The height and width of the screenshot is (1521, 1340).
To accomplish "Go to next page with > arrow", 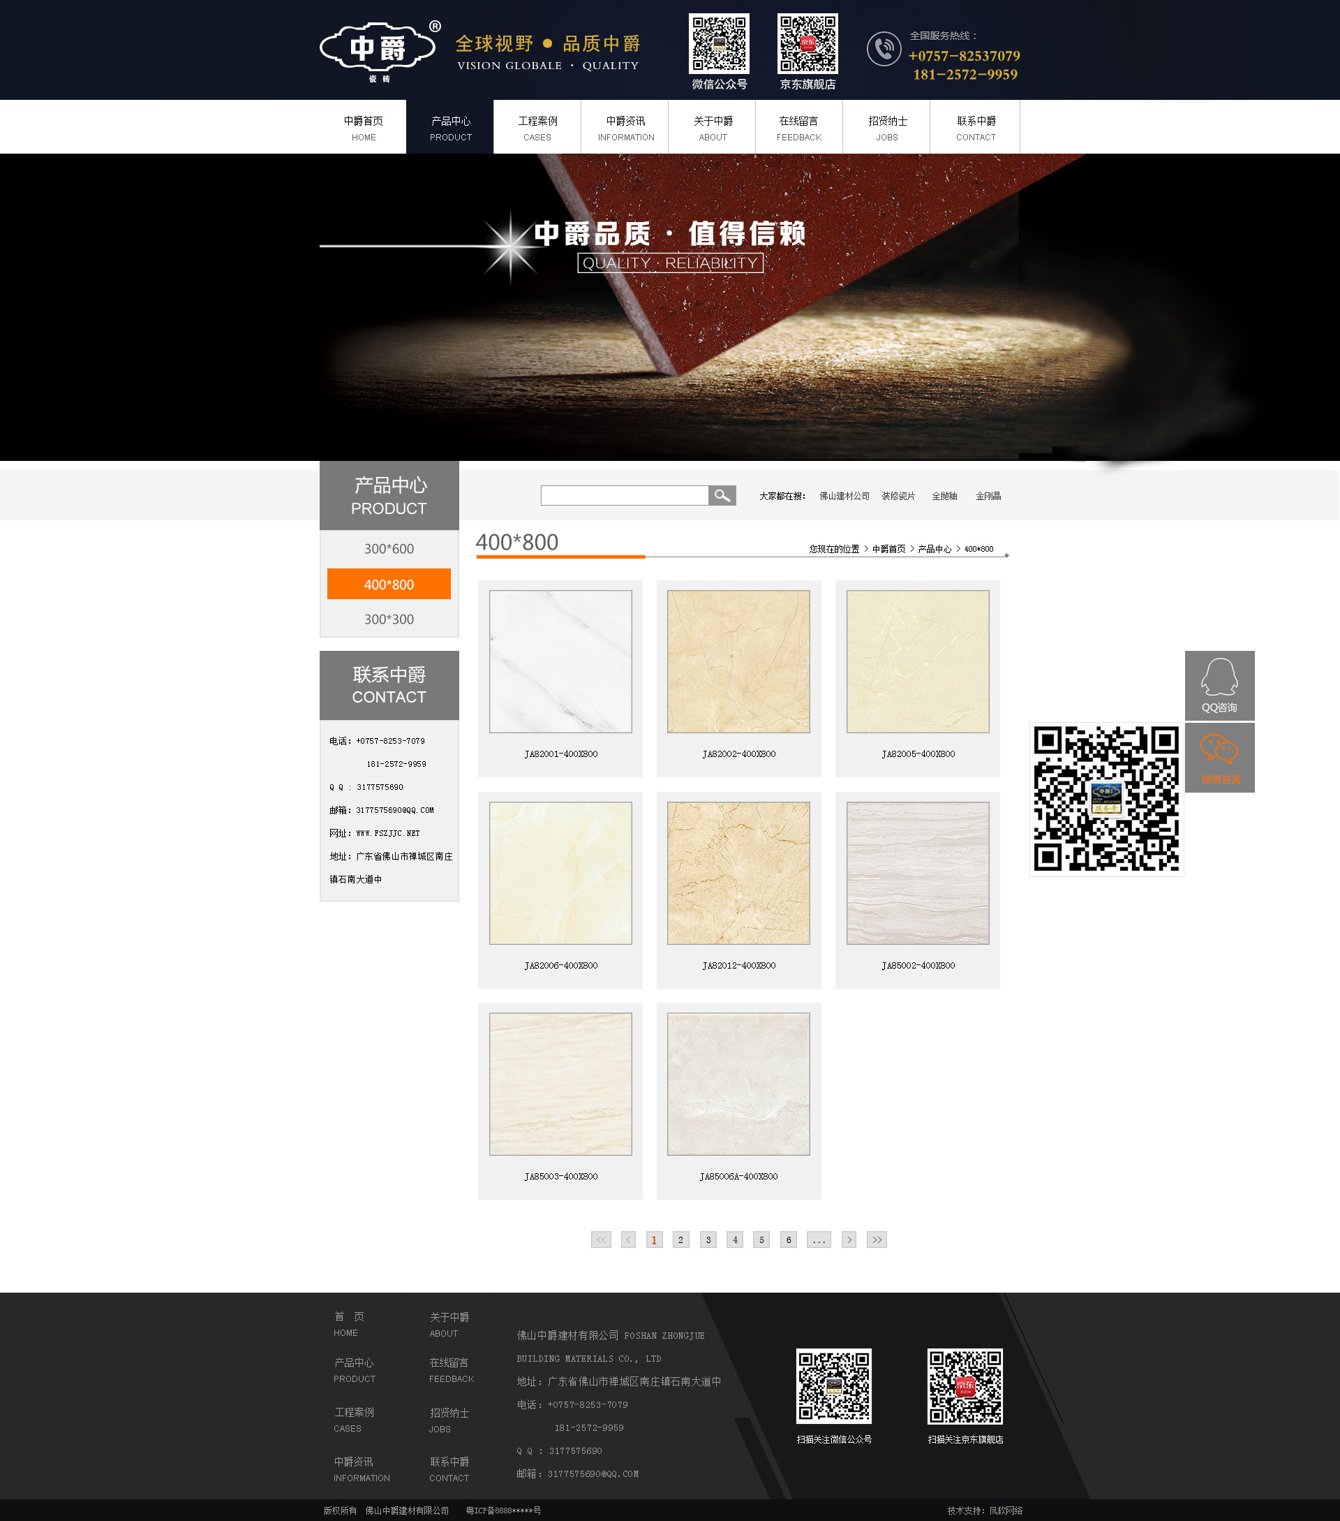I will pyautogui.click(x=849, y=1240).
